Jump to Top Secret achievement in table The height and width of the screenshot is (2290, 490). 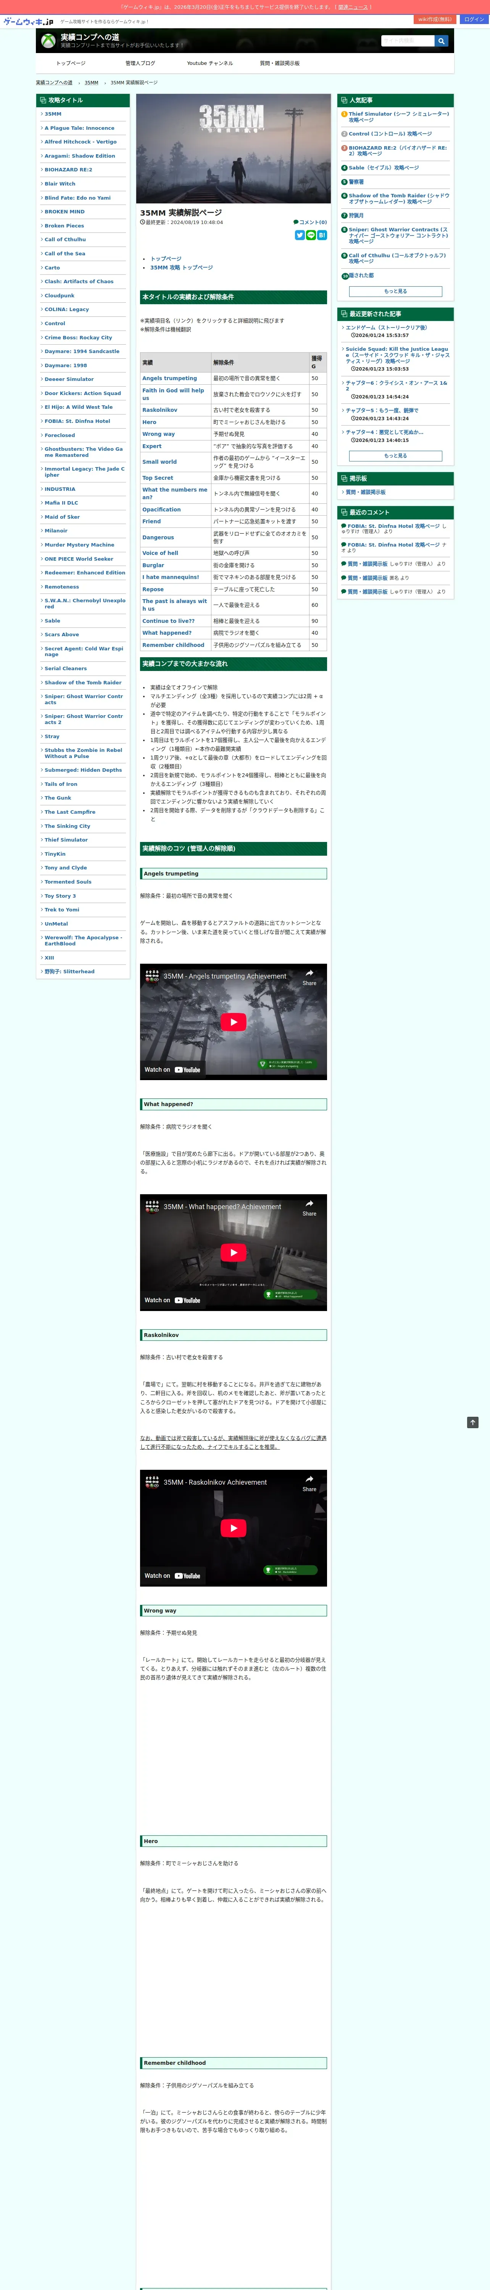point(158,478)
